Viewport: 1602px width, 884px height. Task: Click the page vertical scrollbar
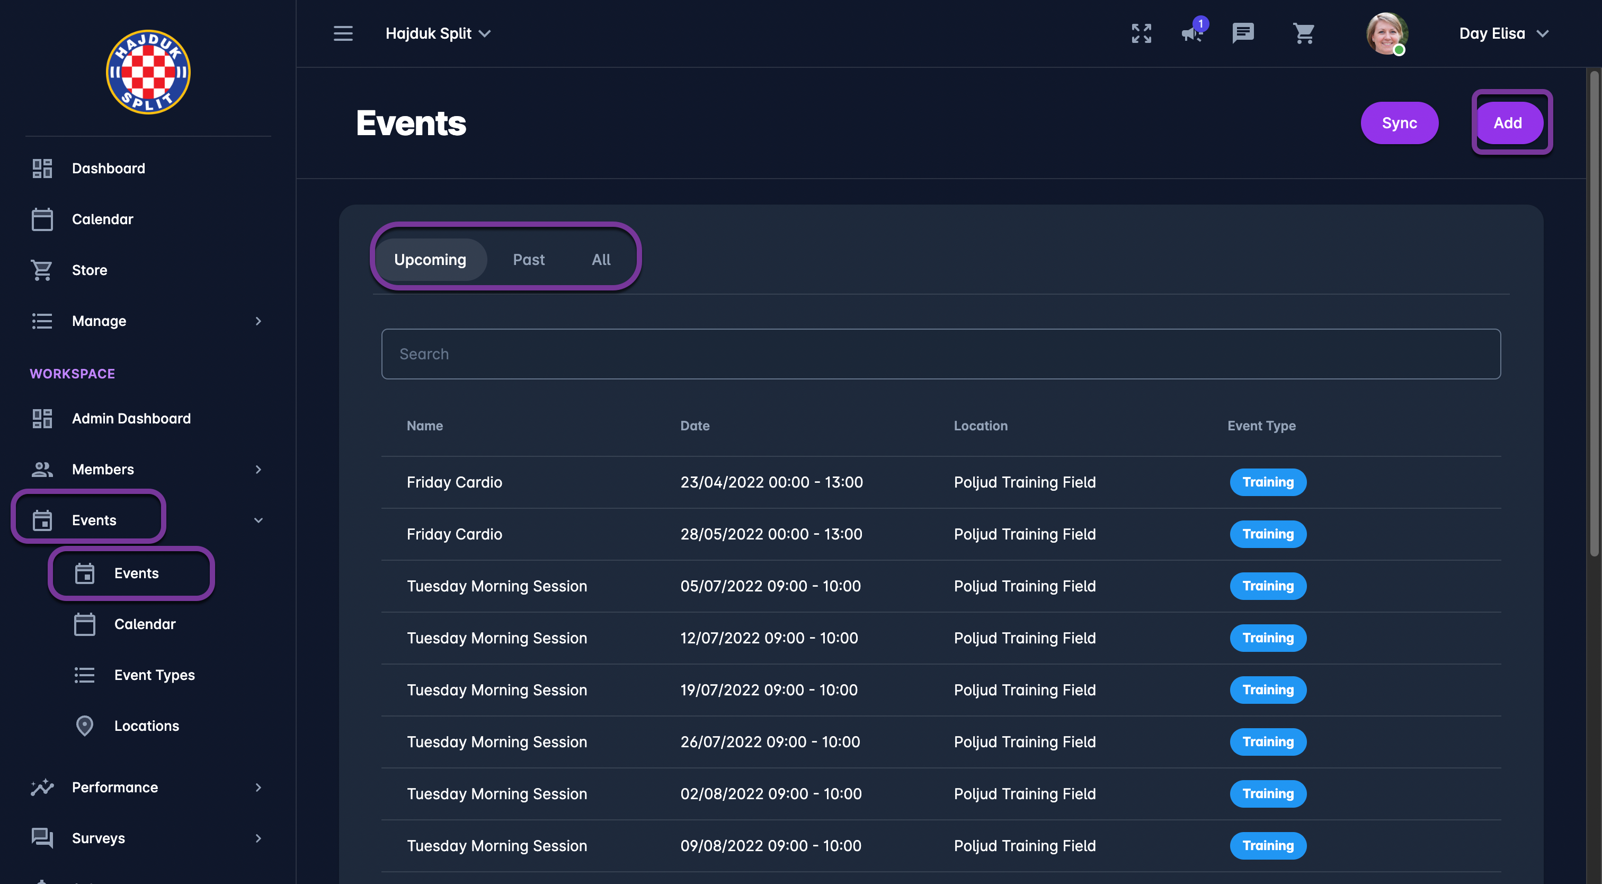point(1594,311)
